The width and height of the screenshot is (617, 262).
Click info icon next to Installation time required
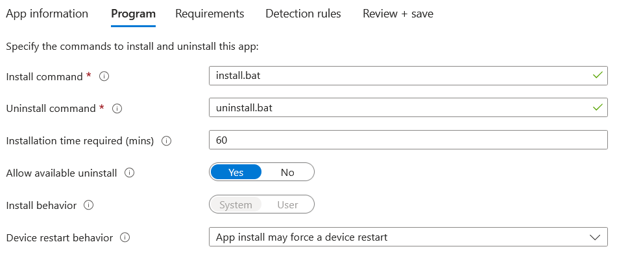pos(166,141)
